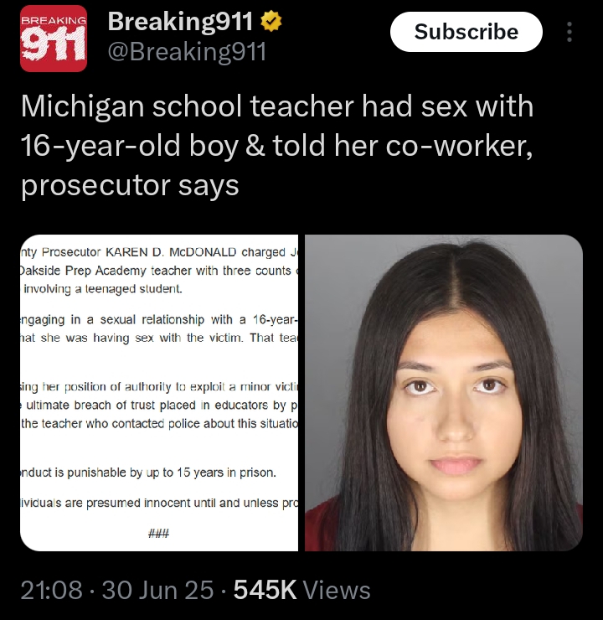The image size is (603, 620).
Task: Open the Breaking911 display name link
Action: tap(180, 21)
